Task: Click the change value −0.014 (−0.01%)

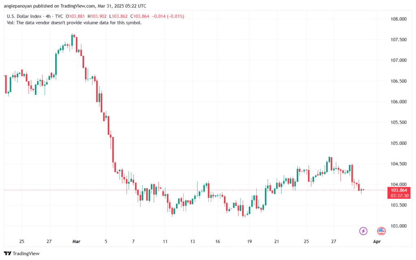Action: coord(168,16)
